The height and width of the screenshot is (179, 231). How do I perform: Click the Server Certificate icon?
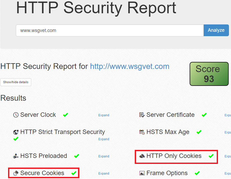(x=142, y=115)
